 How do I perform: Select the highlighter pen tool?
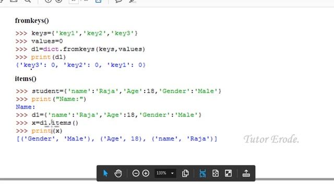132,1
